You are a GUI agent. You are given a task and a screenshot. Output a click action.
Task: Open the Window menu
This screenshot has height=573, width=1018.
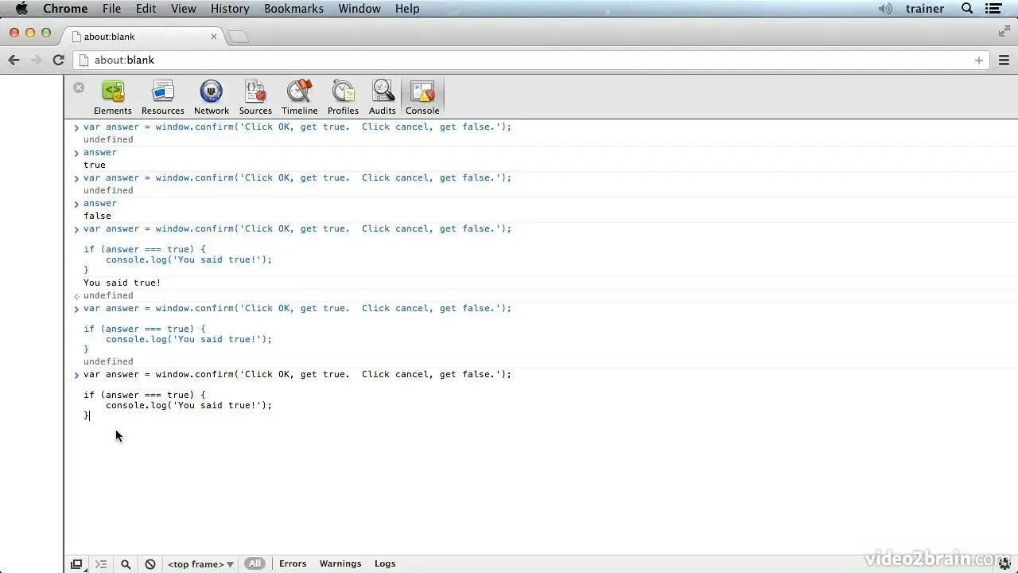point(359,9)
